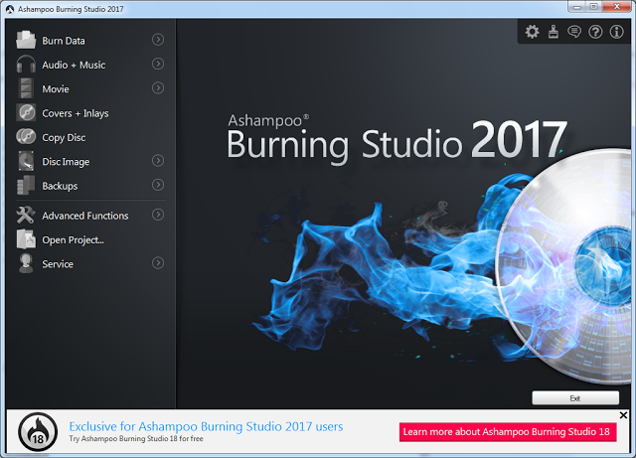Click the Copy Disc double-disc icon

click(x=26, y=137)
